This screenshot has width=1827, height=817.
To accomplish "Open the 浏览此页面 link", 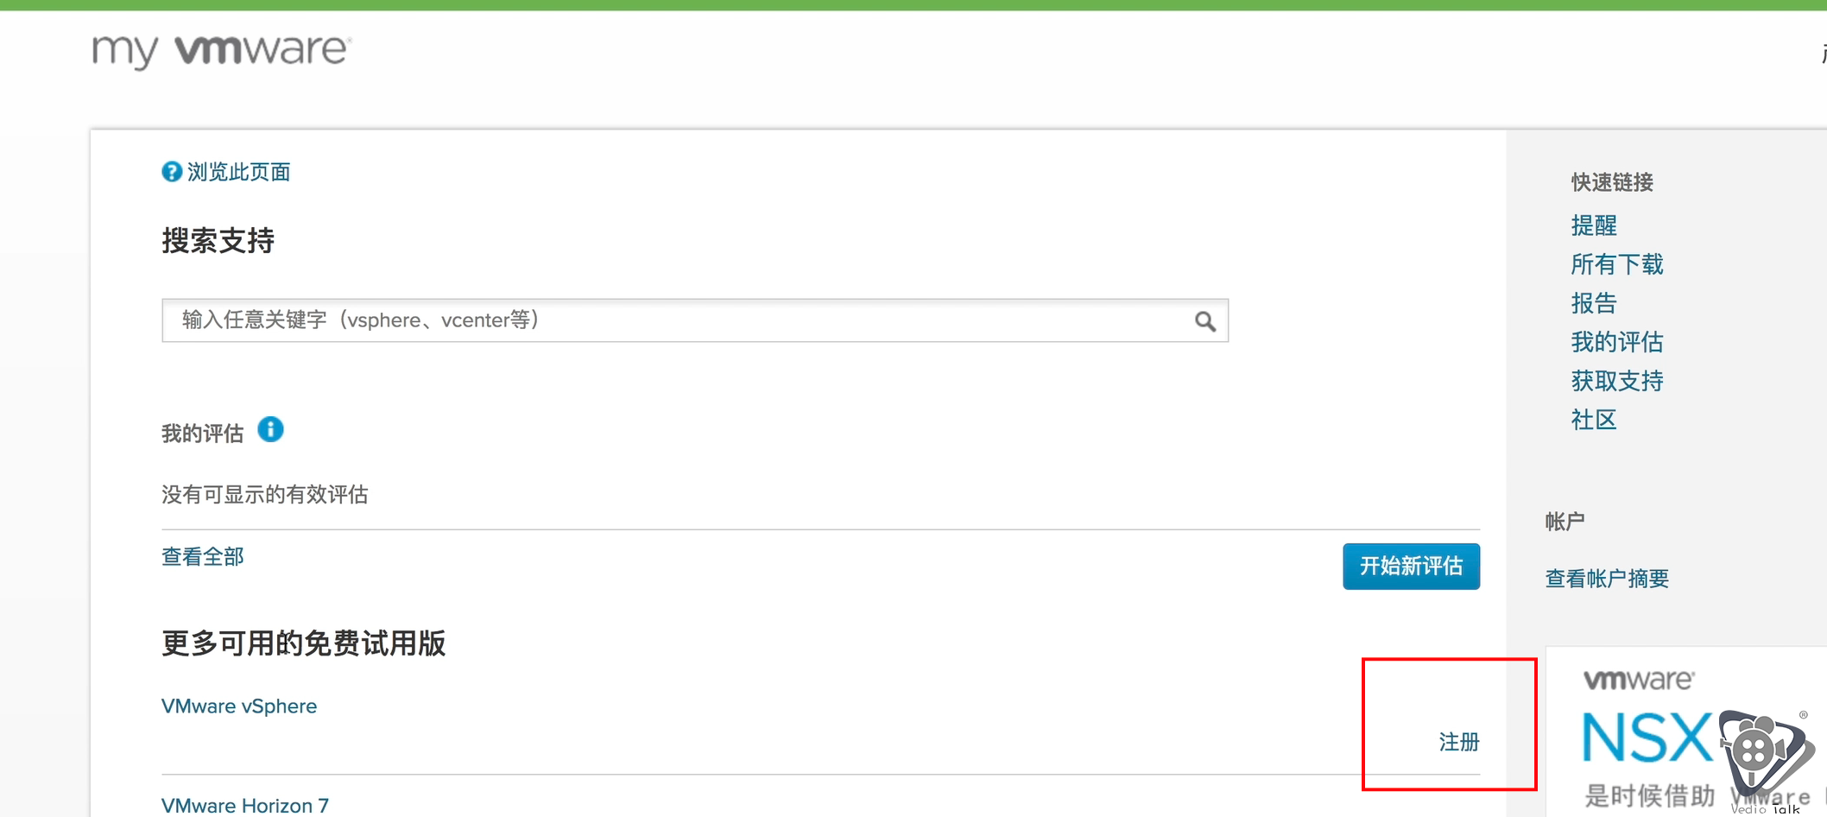I will click(238, 172).
